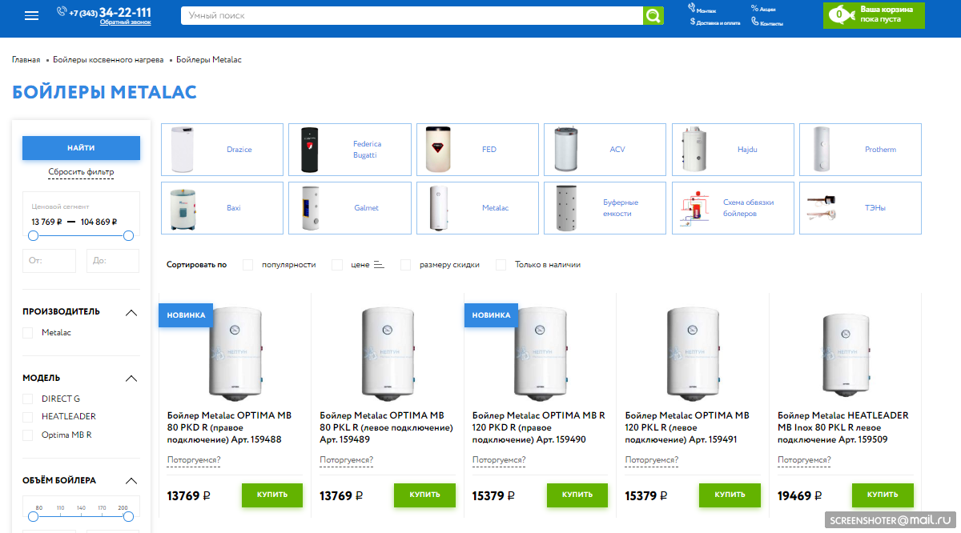Click the dollar icon for Доставка и оплата
961x533 pixels.
[x=693, y=22]
